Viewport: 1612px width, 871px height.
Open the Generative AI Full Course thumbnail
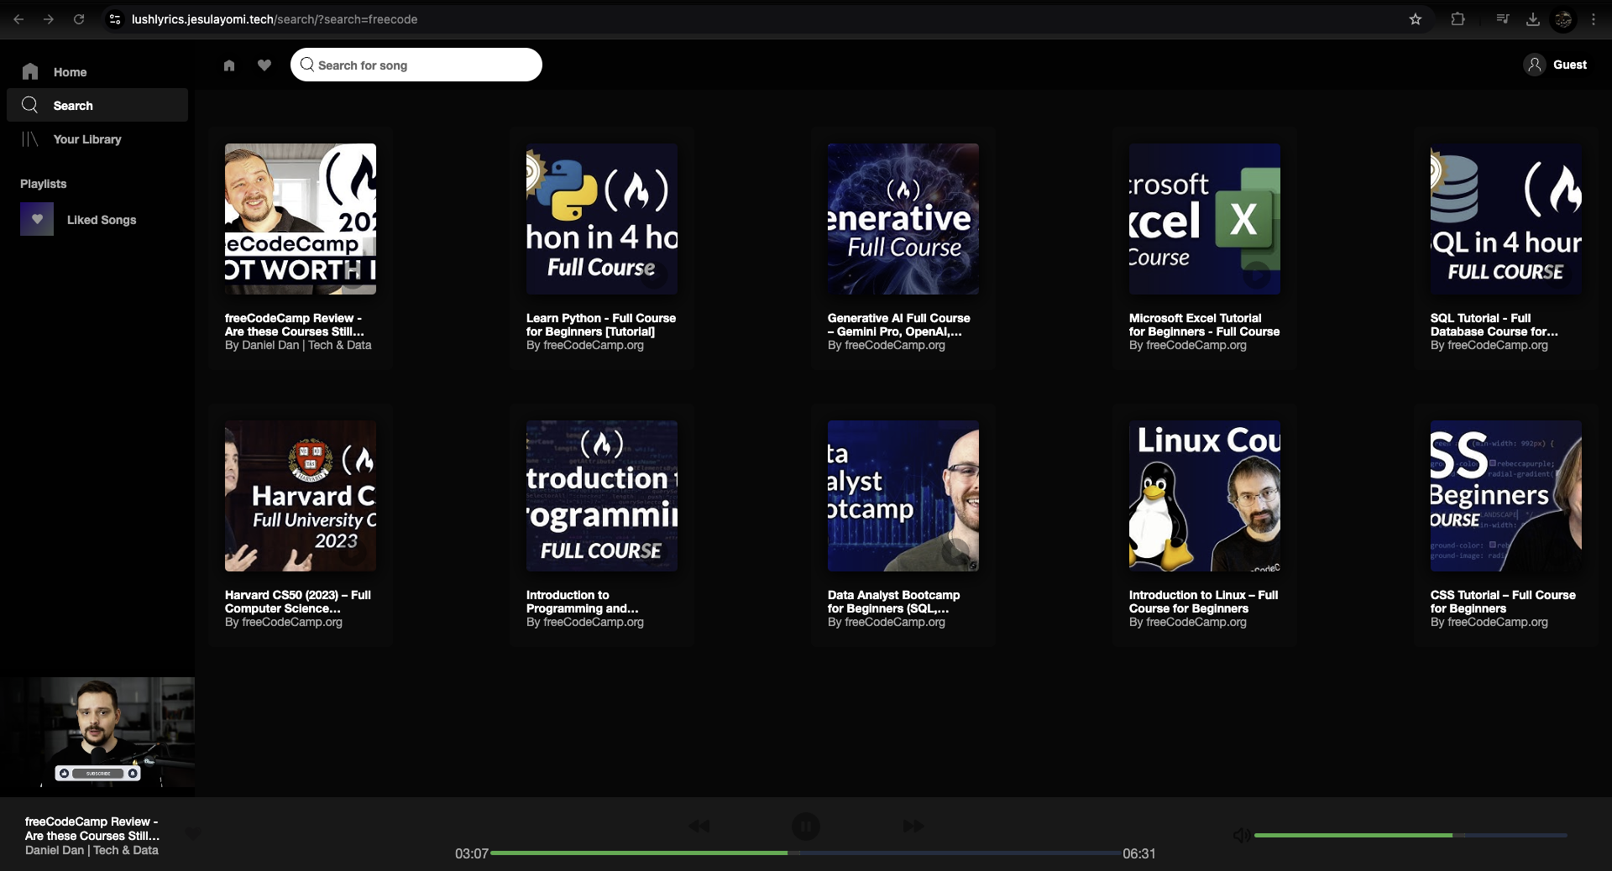tap(903, 219)
